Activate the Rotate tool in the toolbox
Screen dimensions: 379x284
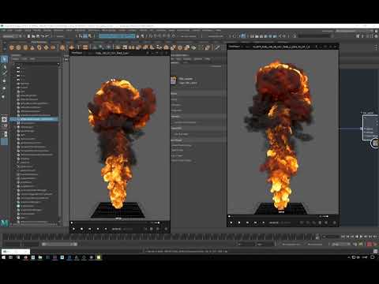[x=4, y=88]
